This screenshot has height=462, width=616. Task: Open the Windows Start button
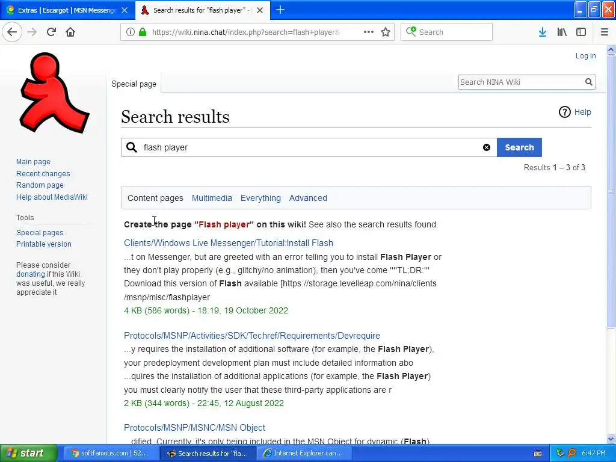(x=29, y=453)
